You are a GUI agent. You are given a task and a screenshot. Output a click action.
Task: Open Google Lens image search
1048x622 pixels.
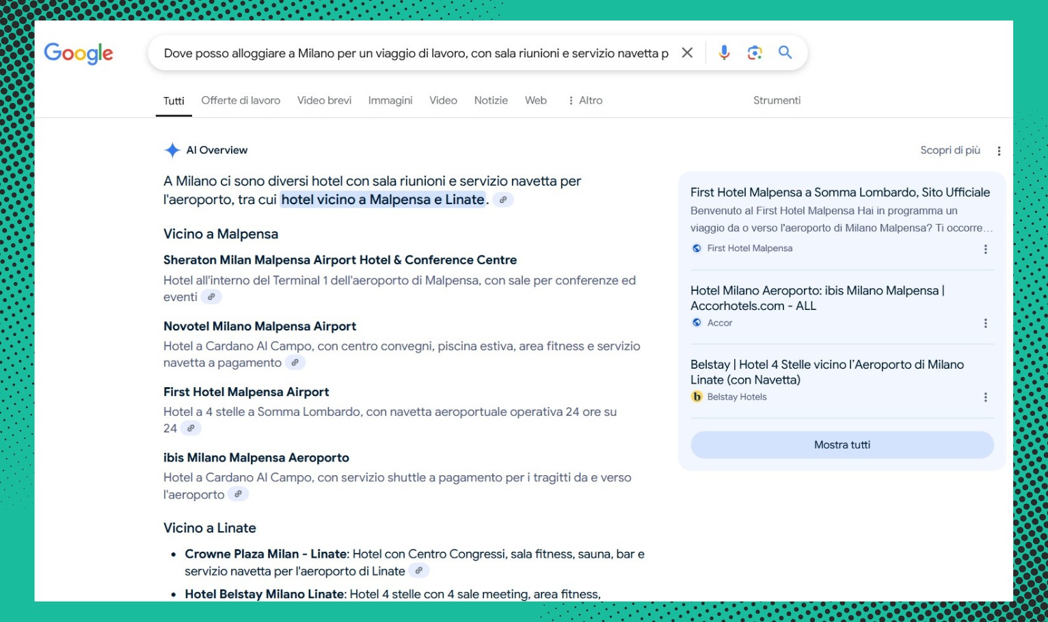point(755,53)
